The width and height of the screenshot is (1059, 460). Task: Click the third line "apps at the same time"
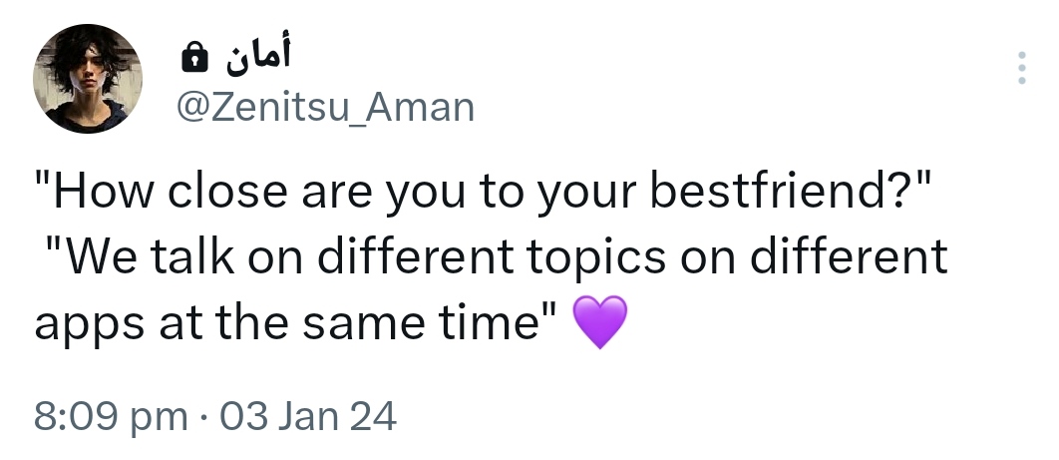(x=294, y=322)
